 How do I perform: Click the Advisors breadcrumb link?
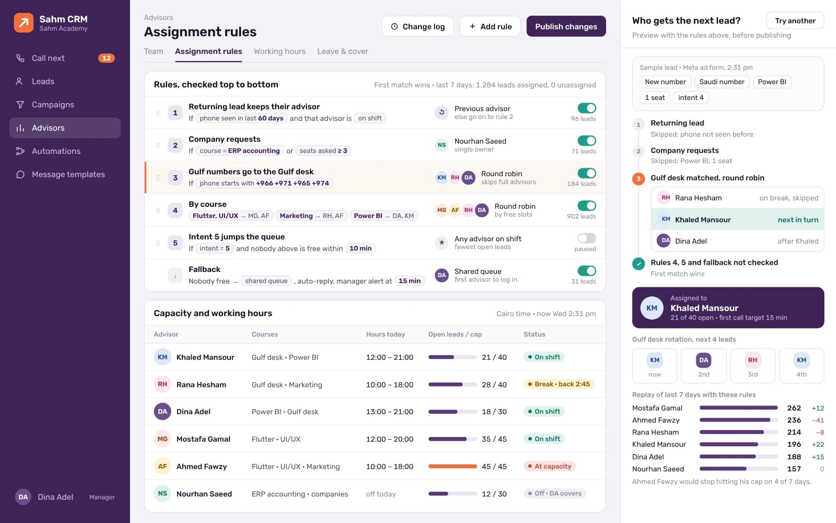pos(158,18)
